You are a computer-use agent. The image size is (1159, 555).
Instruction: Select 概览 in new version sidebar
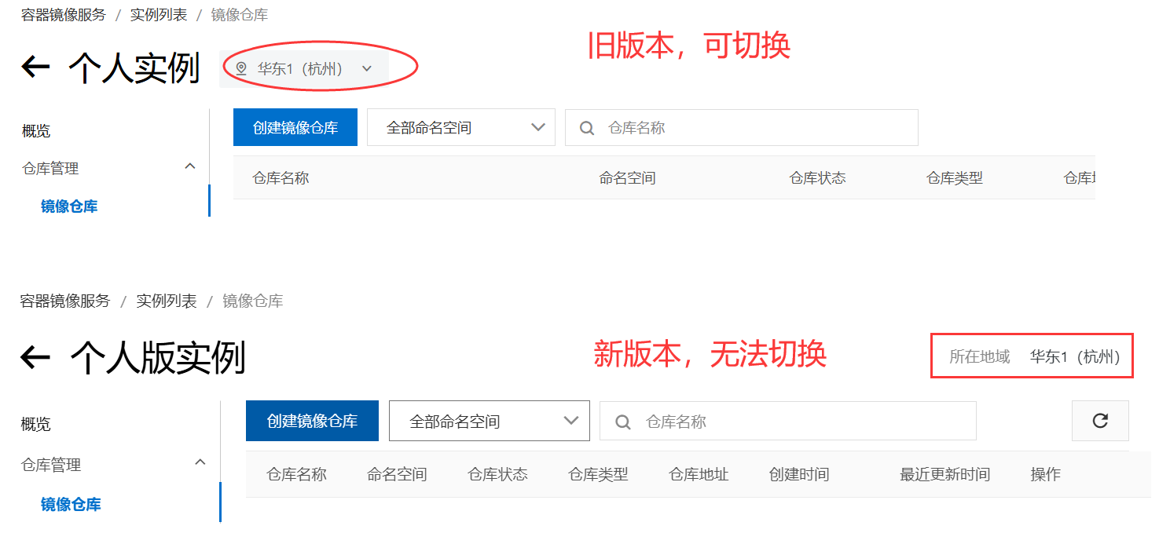pyautogui.click(x=36, y=425)
